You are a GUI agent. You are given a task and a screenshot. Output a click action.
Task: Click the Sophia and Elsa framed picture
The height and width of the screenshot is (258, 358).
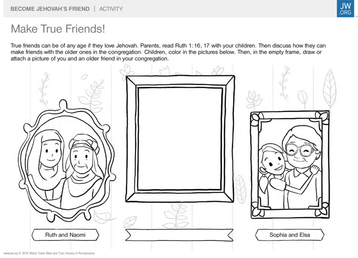[x=290, y=164]
